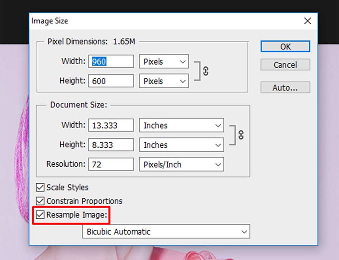
Task: Click the document Width field 13.333
Action: pyautogui.click(x=111, y=125)
